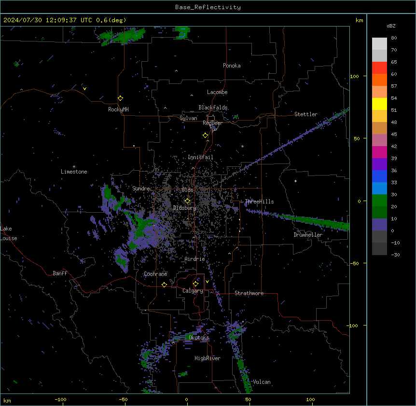Click the Innisfail label
Viewport: 416px width, 406px height.
click(x=200, y=157)
